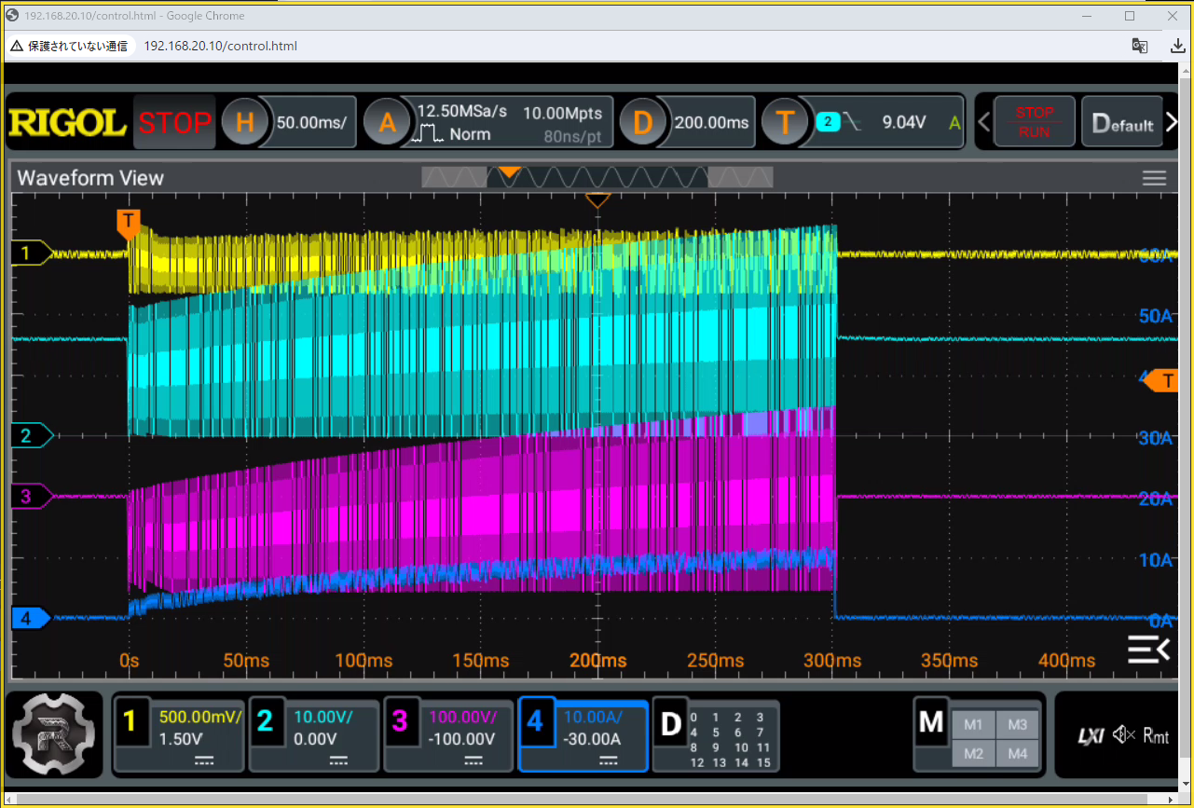
Task: Select math channel M4
Action: click(x=1018, y=753)
